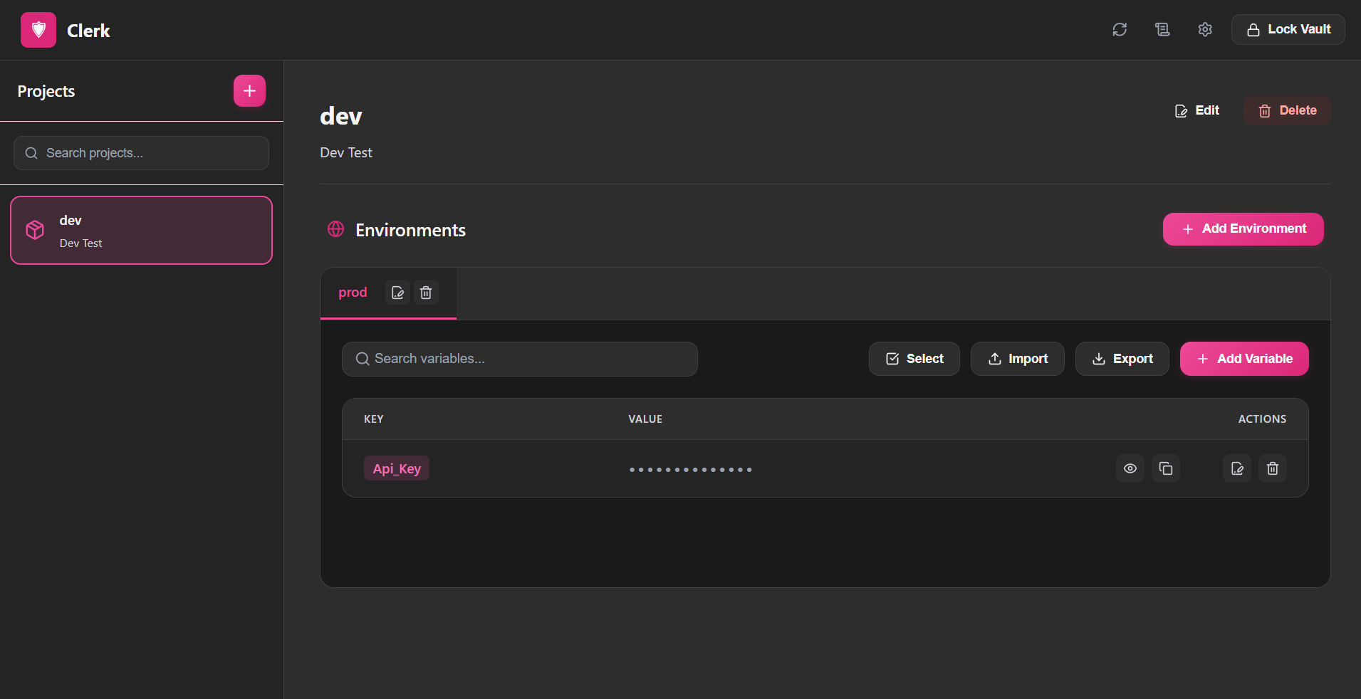Open the logs scroll icon in header

(1162, 29)
